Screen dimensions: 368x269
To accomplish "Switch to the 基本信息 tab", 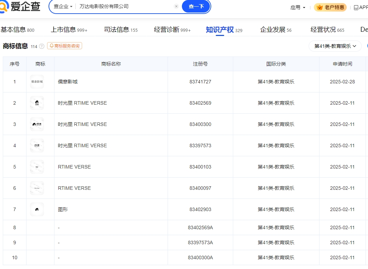I will point(17,30).
